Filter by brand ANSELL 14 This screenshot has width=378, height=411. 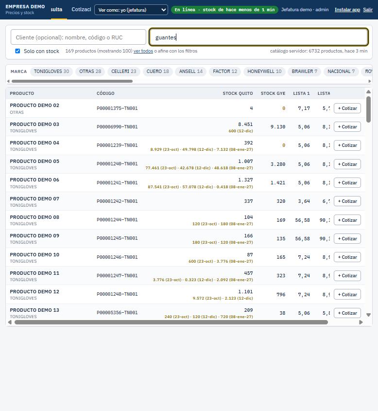point(191,71)
